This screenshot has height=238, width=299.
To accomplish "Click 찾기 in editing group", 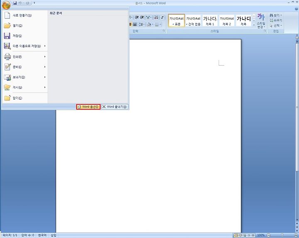I will click(276, 15).
